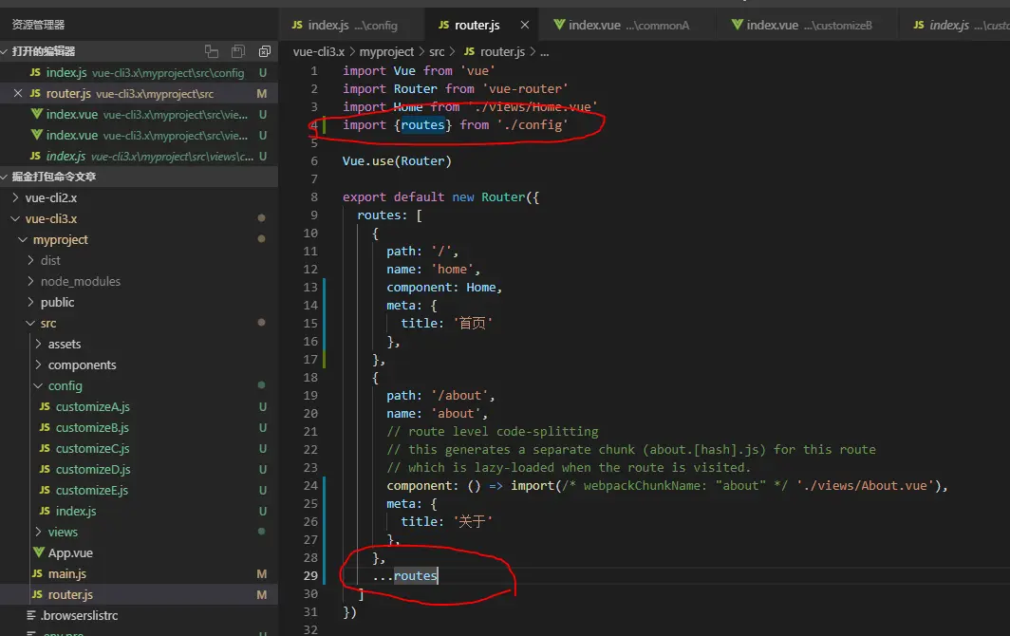Click Close All Editors icon in header
Viewport: 1010px width, 636px height.
point(264,51)
